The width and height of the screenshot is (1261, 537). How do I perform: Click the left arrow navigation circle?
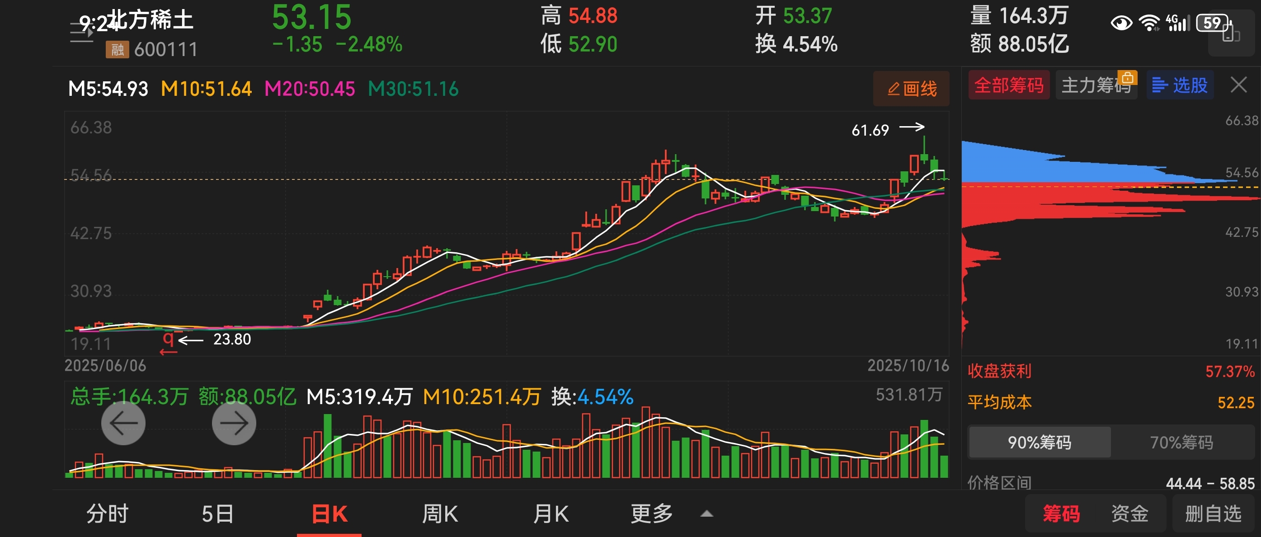pyautogui.click(x=123, y=424)
